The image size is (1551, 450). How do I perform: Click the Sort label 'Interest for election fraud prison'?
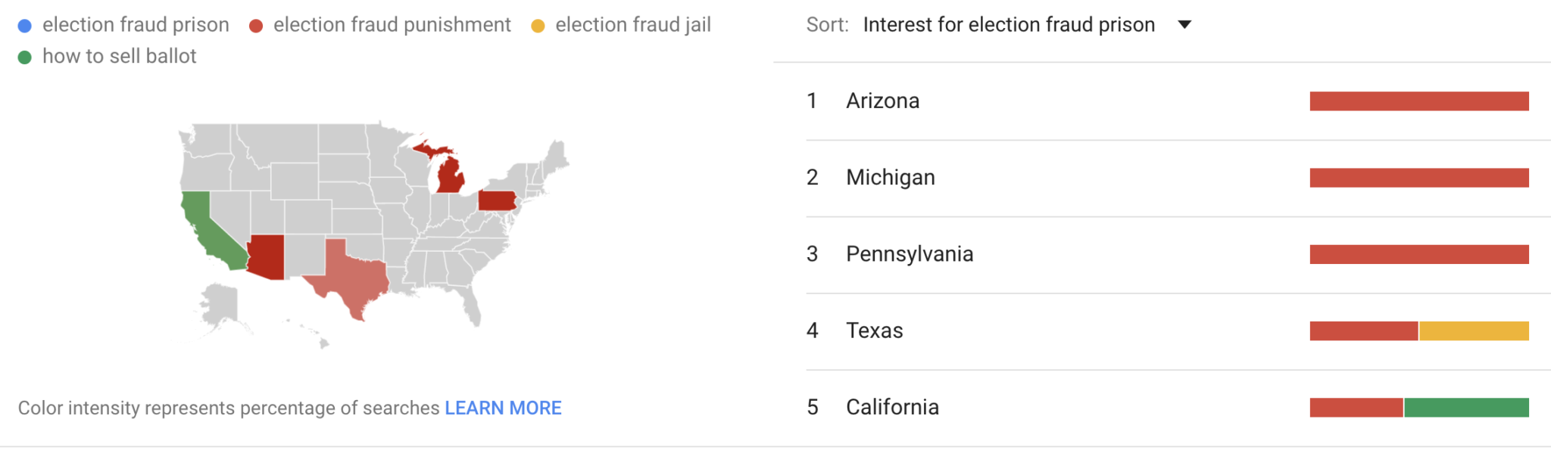(1009, 25)
